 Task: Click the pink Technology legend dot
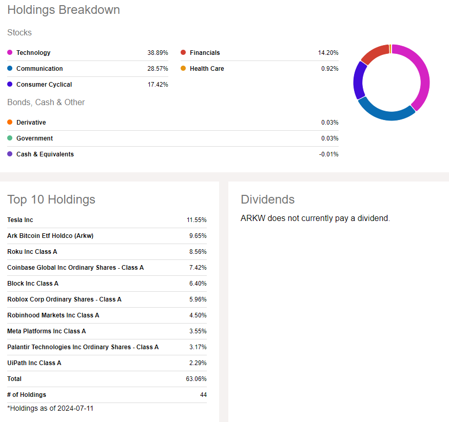pyautogui.click(x=10, y=53)
